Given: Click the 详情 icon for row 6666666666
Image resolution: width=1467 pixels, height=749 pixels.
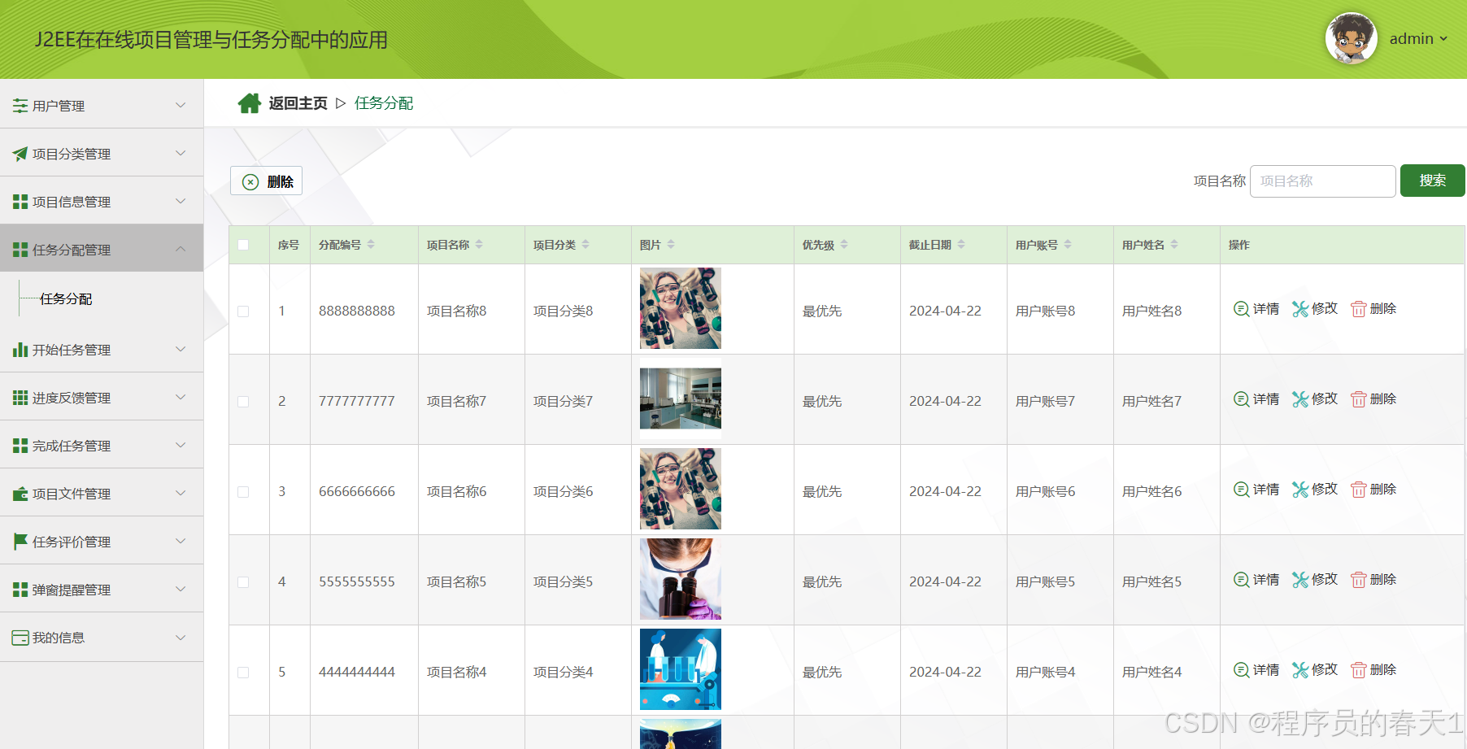Looking at the screenshot, I should pos(1241,490).
